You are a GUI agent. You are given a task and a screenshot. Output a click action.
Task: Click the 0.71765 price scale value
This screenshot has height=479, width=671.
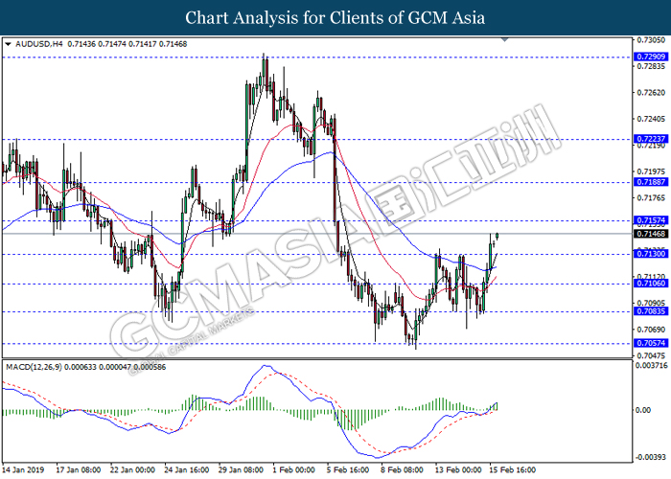[651, 198]
